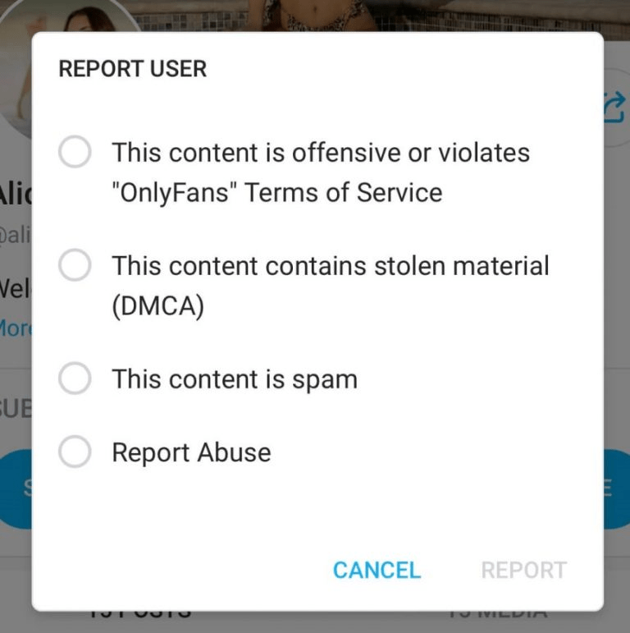The height and width of the screenshot is (633, 630).
Task: Tap the "This content is spam" label
Action: click(x=235, y=379)
